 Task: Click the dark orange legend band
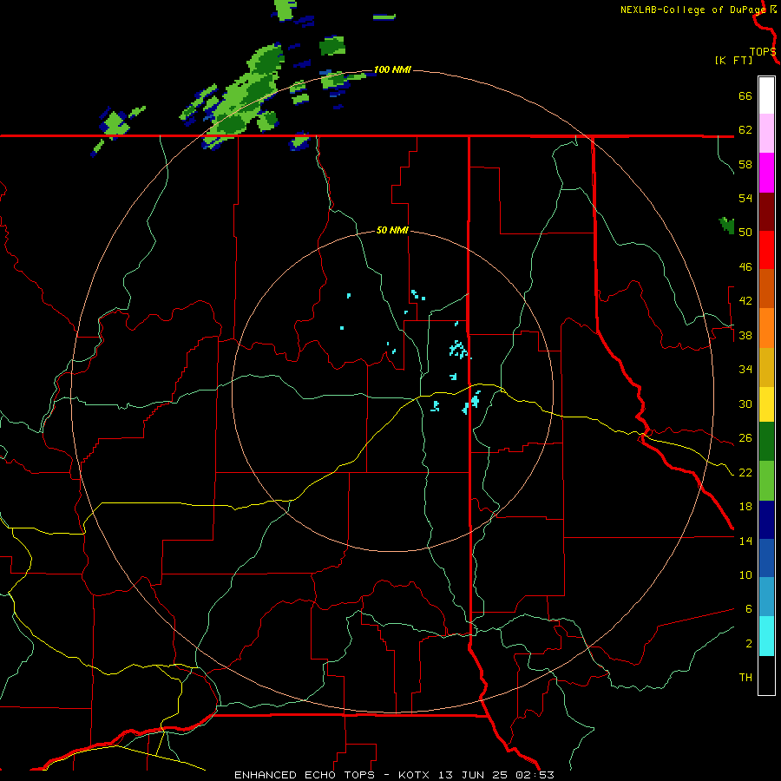[x=766, y=289]
